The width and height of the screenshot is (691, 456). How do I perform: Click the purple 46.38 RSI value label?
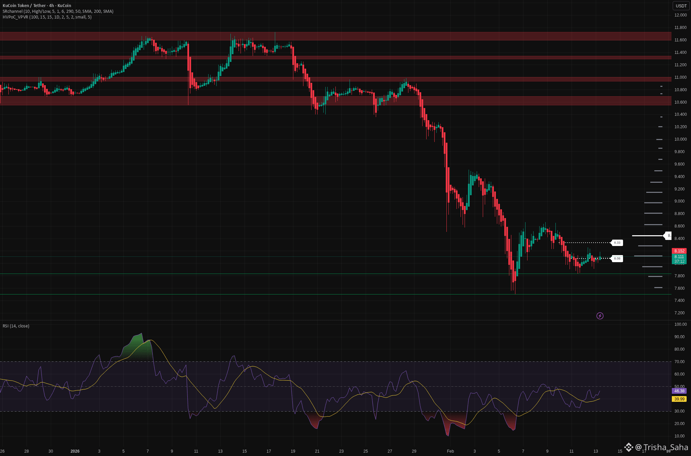[679, 391]
